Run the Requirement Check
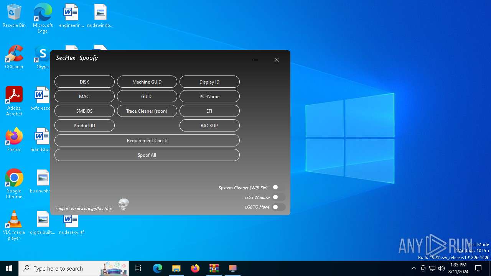Screen dimensions: 491x276 (147, 140)
